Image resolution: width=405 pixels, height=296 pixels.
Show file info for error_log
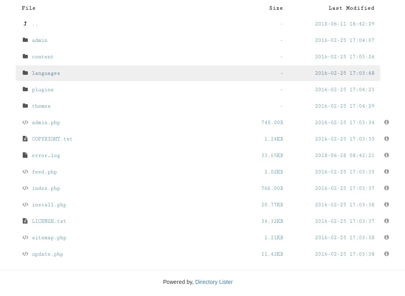tap(387, 155)
